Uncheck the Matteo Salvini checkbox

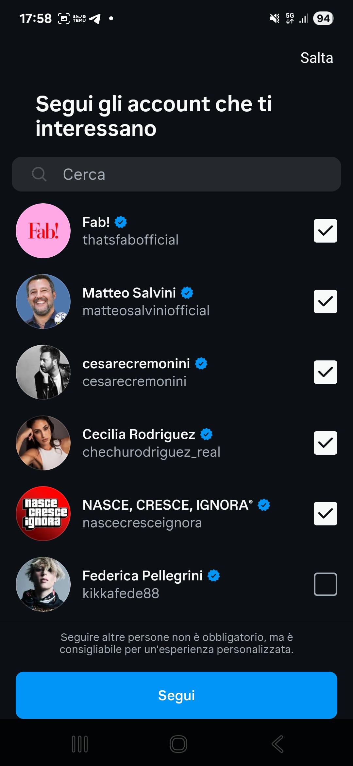tap(325, 301)
